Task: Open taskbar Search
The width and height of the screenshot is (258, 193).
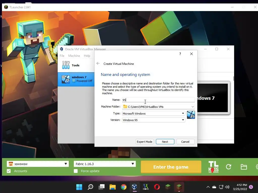Action: point(90,187)
